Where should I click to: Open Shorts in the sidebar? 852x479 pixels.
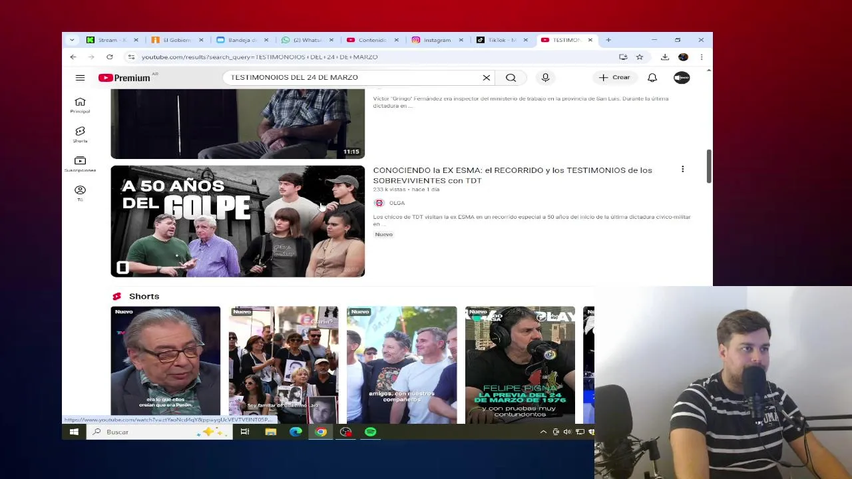(80, 134)
